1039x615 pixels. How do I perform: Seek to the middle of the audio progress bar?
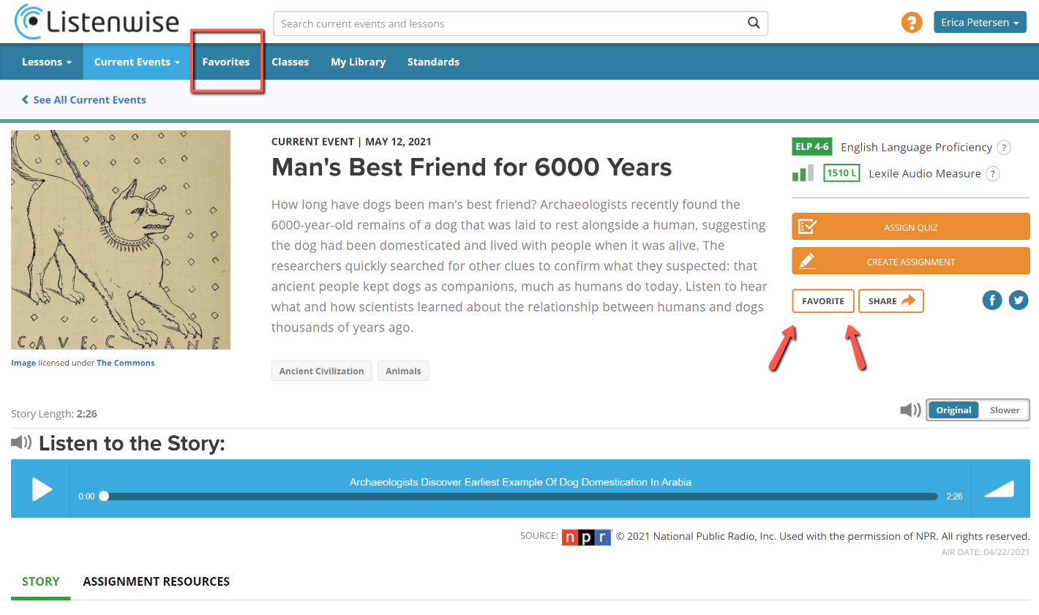[520, 496]
